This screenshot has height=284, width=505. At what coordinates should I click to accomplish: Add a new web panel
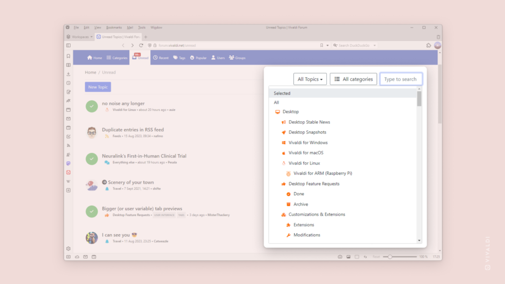(x=68, y=190)
